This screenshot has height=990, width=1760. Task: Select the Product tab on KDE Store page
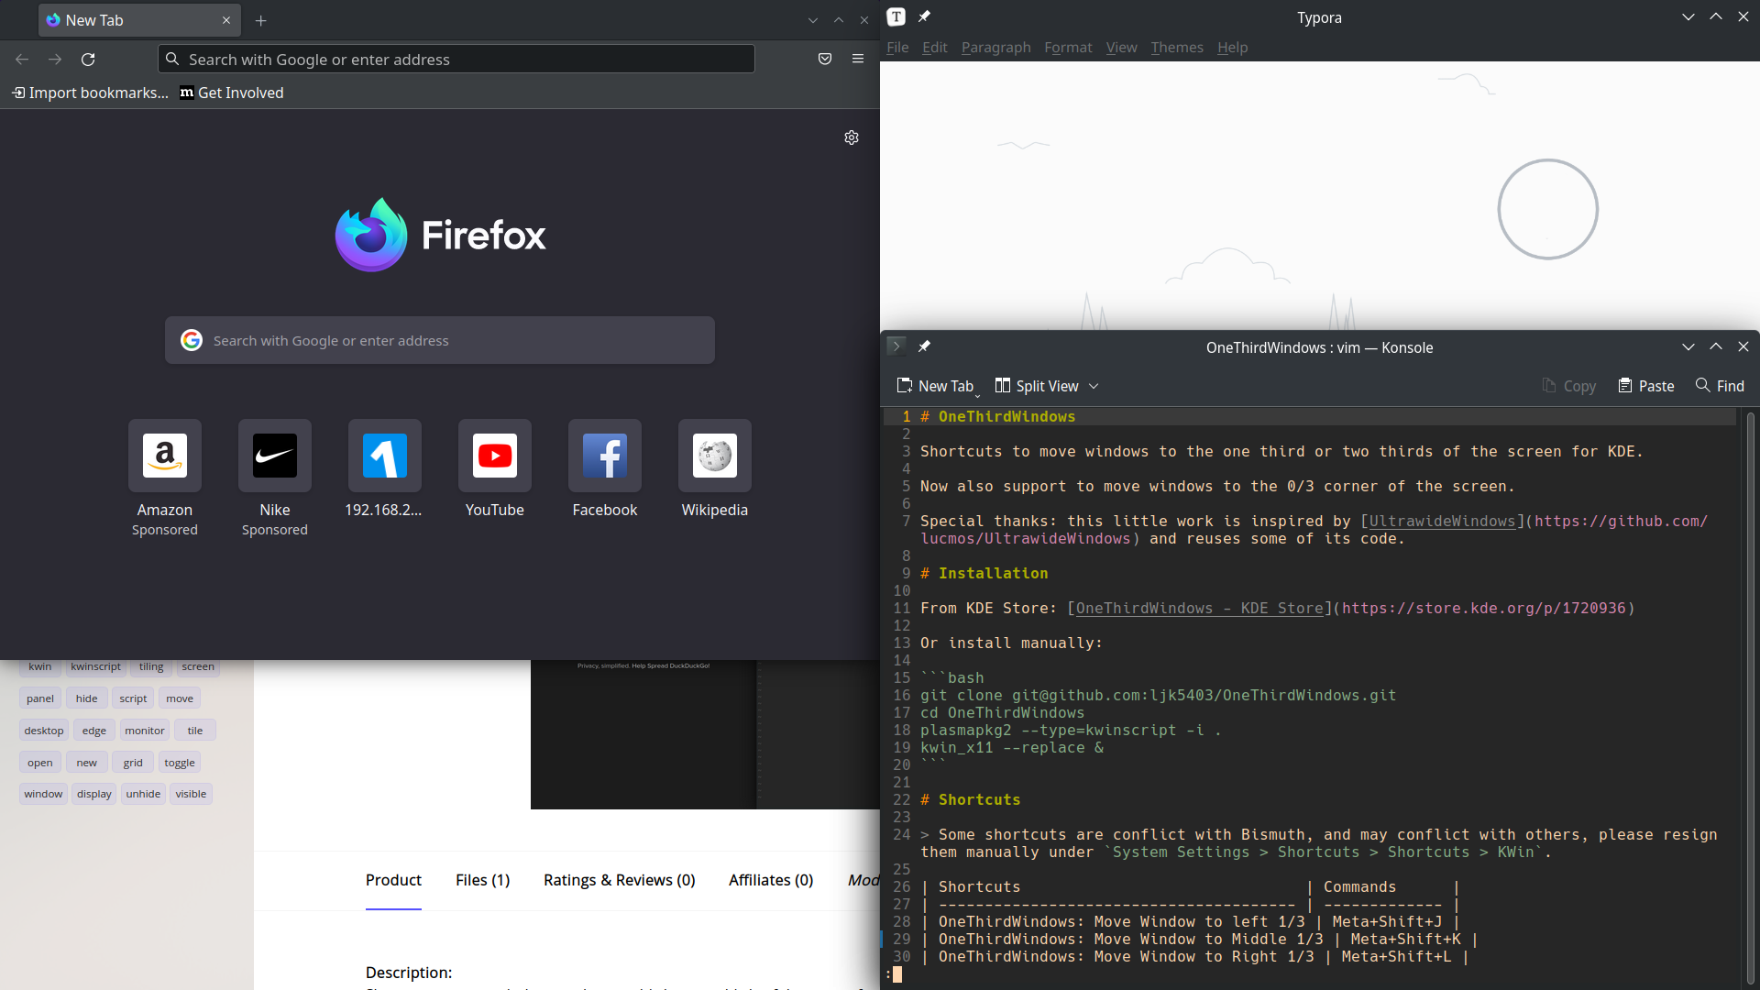pos(393,880)
